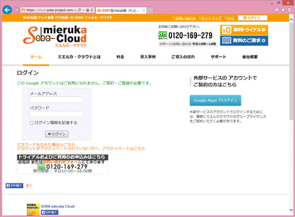Click the トライアルおよびご利用のお申込み banner heading
The width and height of the screenshot is (295, 217).
pos(63,157)
